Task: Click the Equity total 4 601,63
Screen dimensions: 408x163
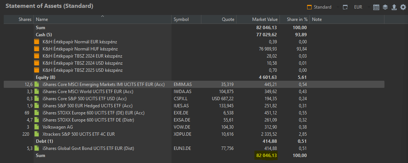Action: pos(268,77)
